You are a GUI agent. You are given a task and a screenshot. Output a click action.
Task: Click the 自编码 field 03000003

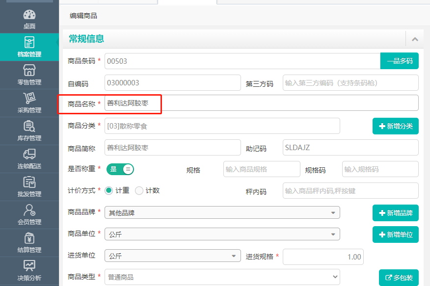point(172,83)
